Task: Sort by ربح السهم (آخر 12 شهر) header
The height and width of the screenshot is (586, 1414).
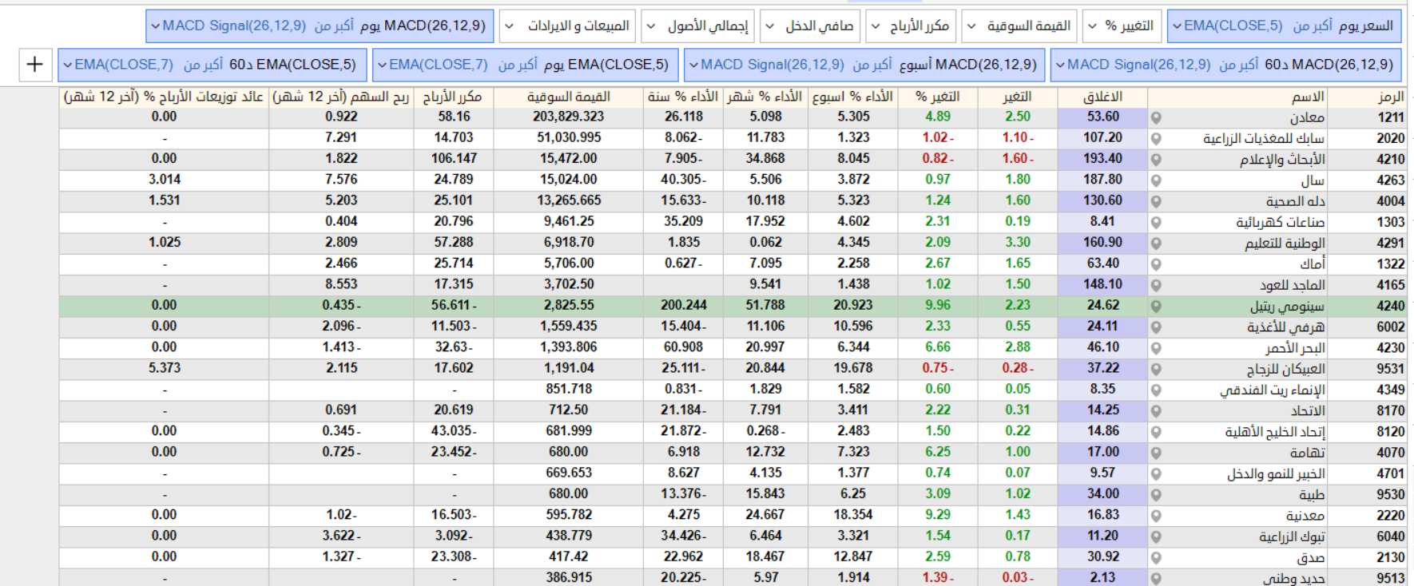Action: click(341, 97)
